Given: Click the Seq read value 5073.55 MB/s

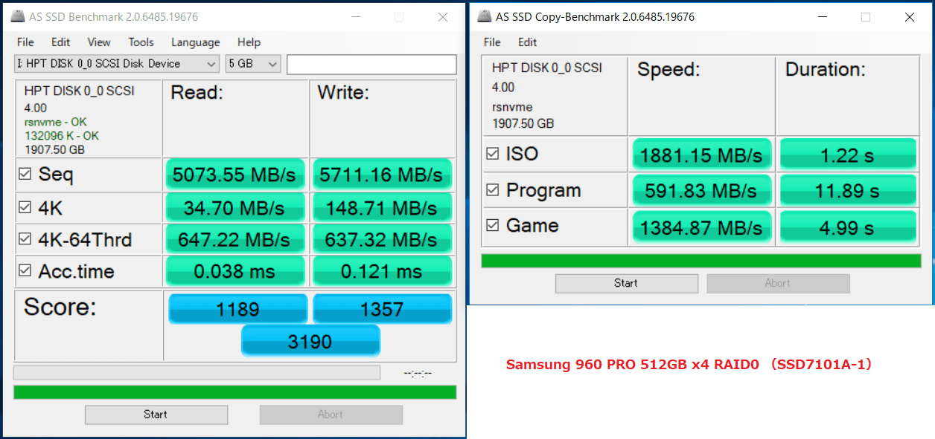Looking at the screenshot, I should click(x=234, y=175).
